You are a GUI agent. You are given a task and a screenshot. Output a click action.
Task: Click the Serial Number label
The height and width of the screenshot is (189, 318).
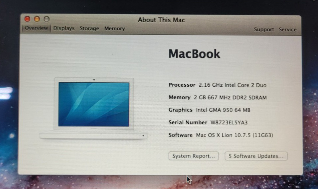[x=188, y=123]
